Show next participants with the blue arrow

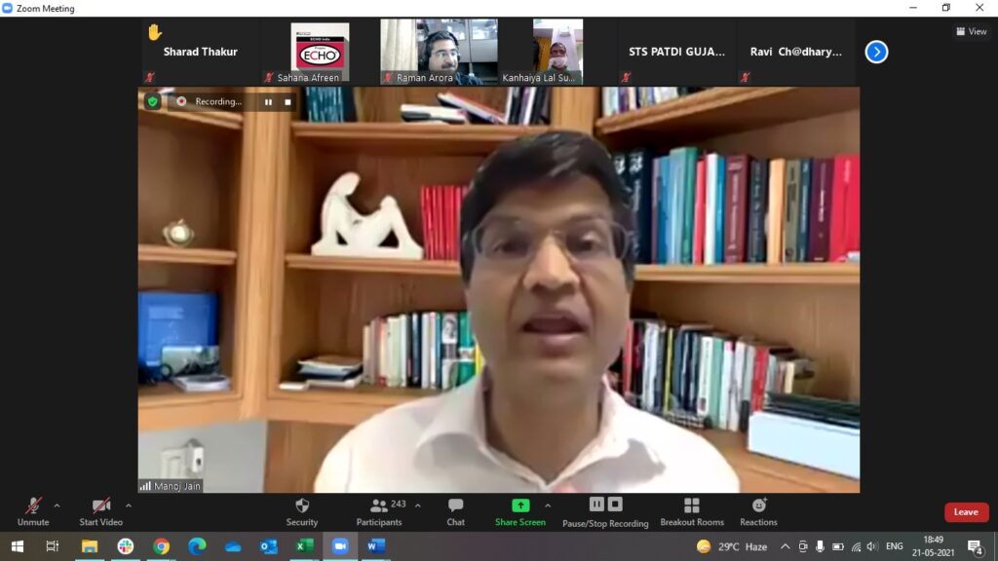876,52
